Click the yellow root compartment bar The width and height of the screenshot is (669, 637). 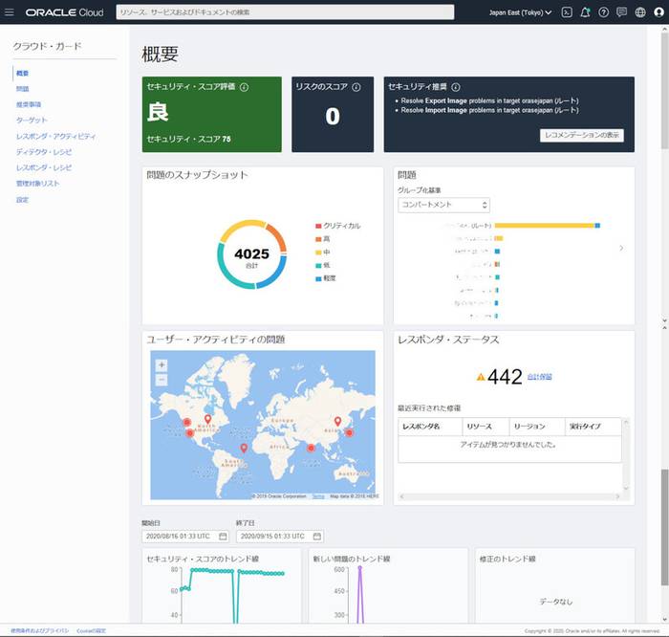coord(545,226)
